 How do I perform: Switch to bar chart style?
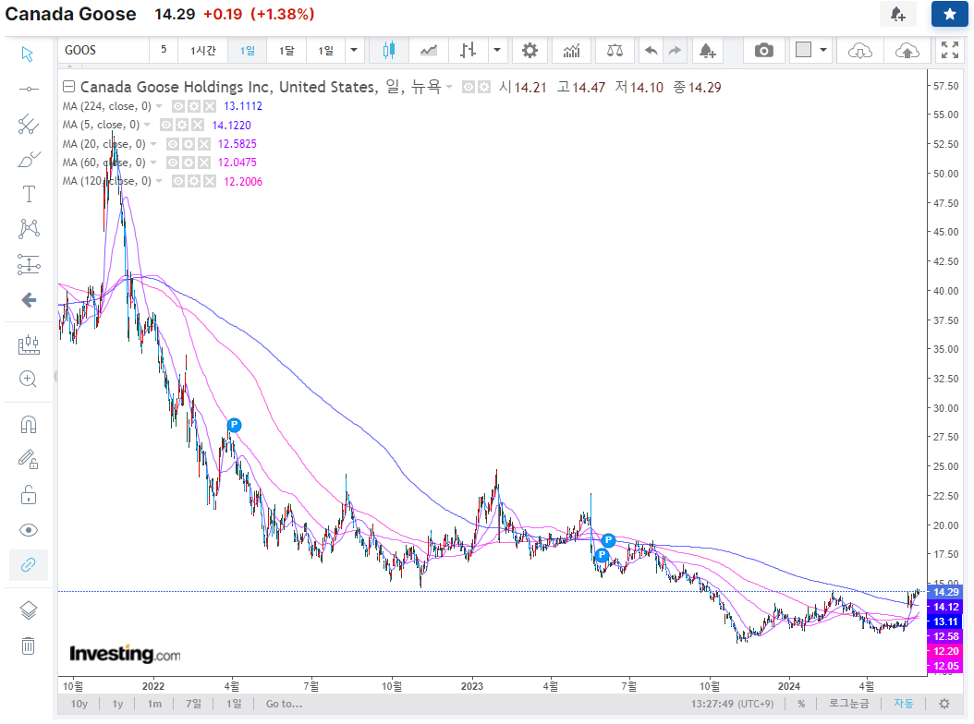(x=468, y=50)
